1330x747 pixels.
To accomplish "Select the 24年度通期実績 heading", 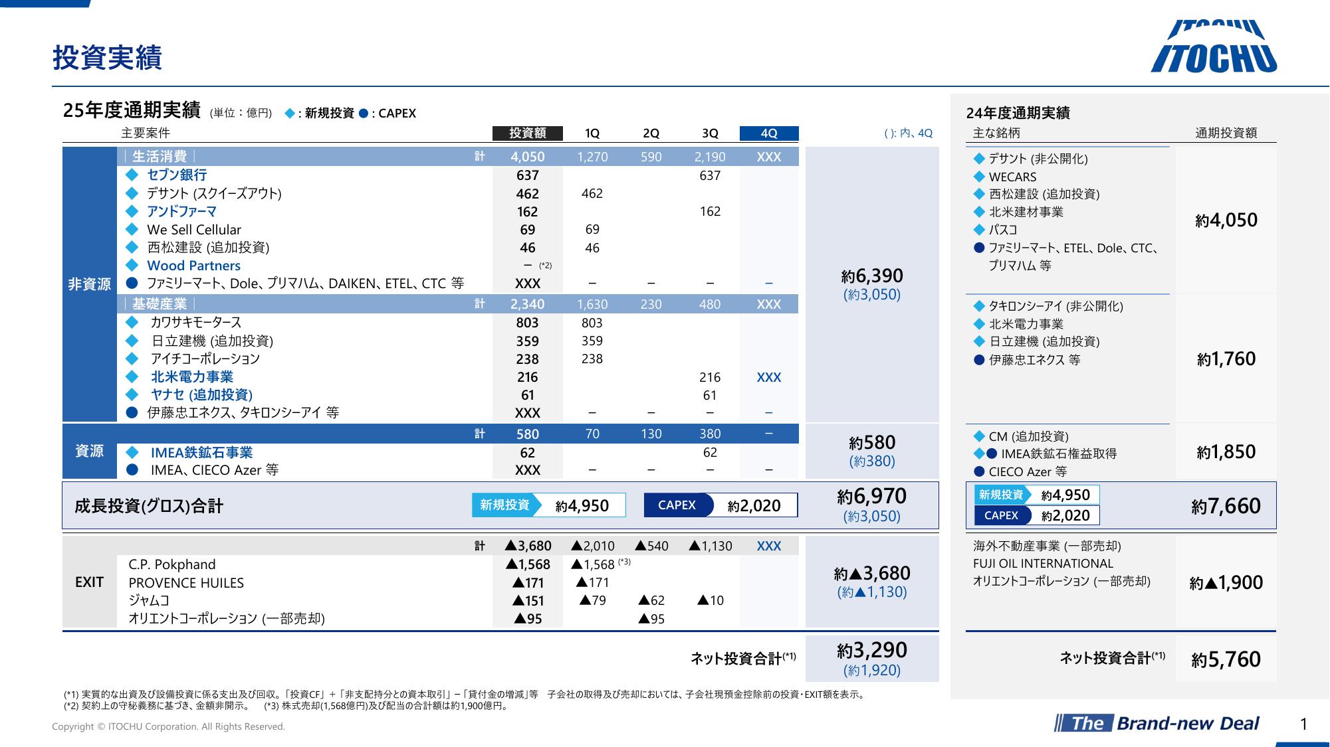I will pos(1018,113).
